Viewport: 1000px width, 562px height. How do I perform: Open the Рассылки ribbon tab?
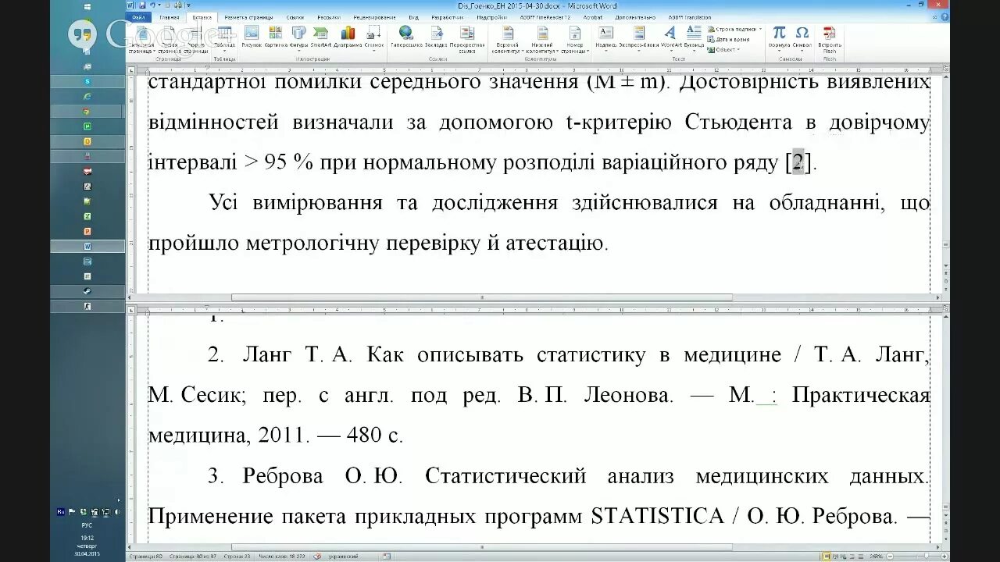[x=329, y=16]
